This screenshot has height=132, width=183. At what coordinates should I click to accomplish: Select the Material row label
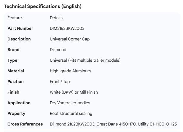point(16,71)
